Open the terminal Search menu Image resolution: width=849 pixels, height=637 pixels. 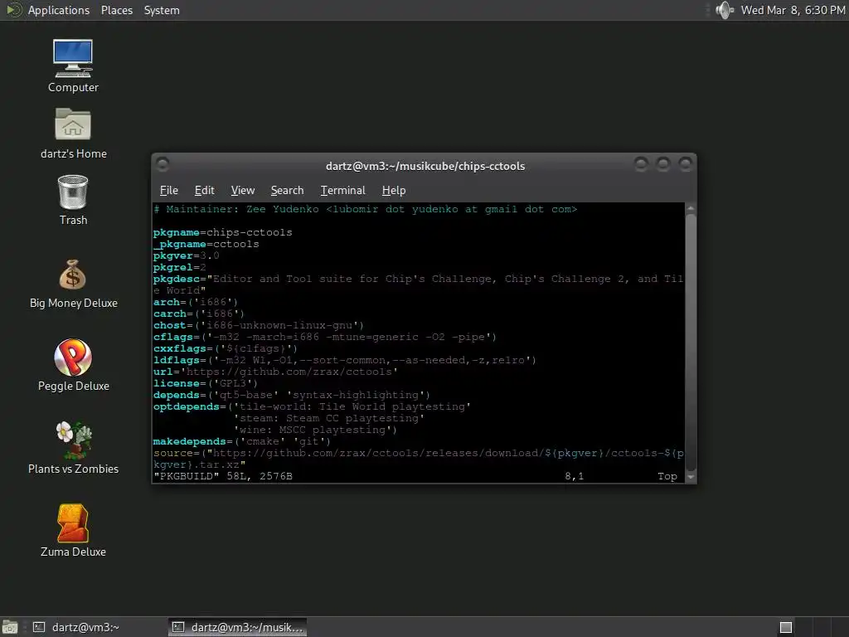(287, 190)
